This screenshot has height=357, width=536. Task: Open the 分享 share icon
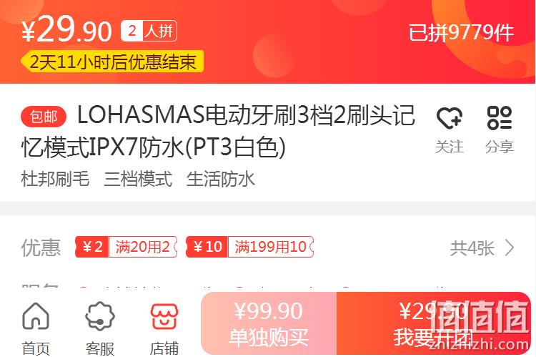point(500,118)
